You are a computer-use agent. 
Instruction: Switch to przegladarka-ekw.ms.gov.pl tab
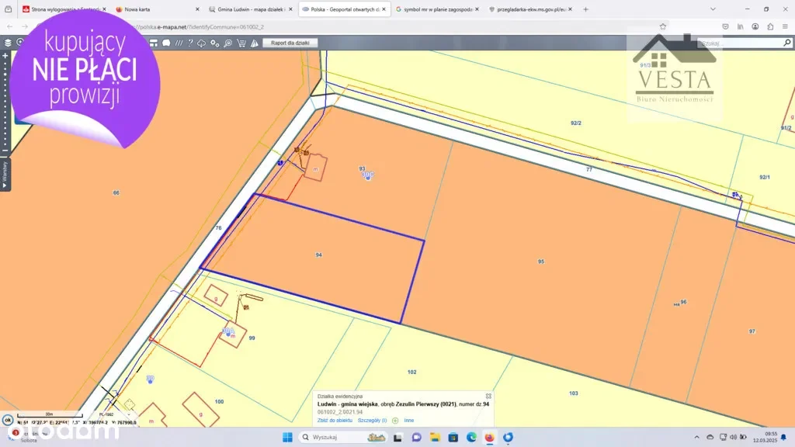(530, 9)
